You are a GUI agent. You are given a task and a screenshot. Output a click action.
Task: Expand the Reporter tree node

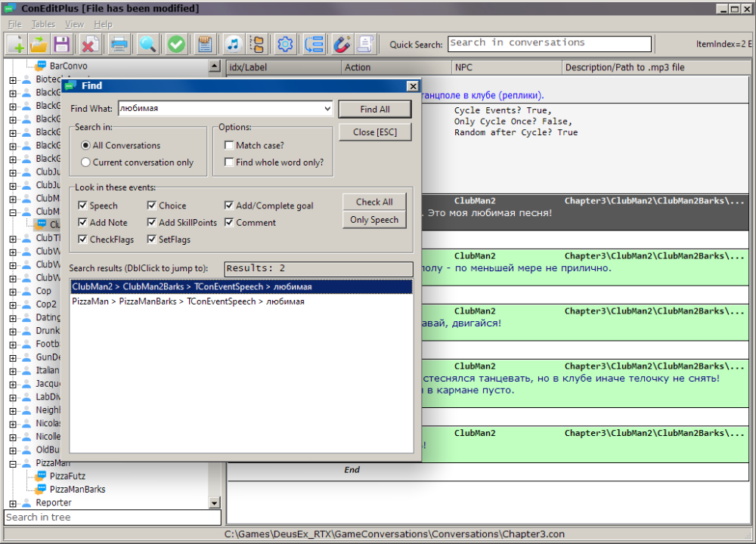(13, 503)
